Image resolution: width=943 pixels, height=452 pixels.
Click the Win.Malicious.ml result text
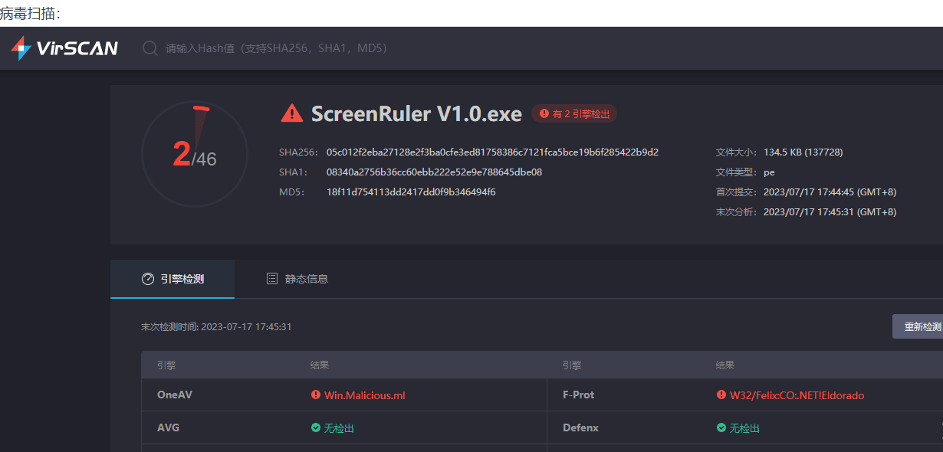(365, 395)
